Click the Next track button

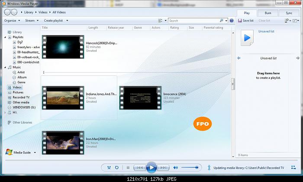163,168
